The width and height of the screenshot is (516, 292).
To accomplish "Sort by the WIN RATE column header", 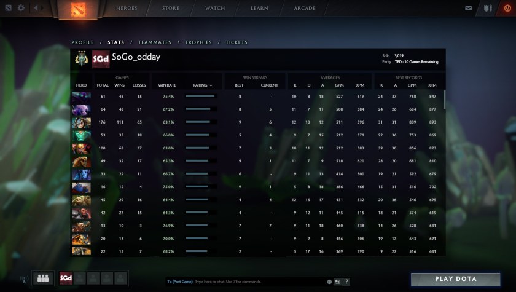I will tap(167, 85).
